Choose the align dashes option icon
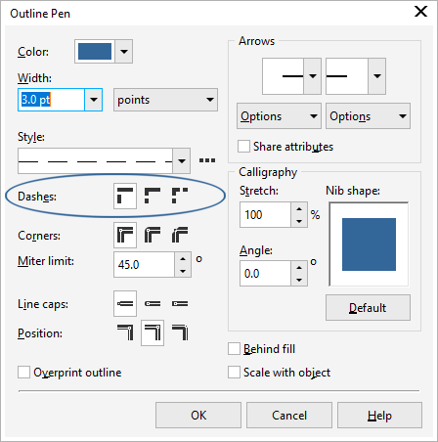 pyautogui.click(x=153, y=196)
